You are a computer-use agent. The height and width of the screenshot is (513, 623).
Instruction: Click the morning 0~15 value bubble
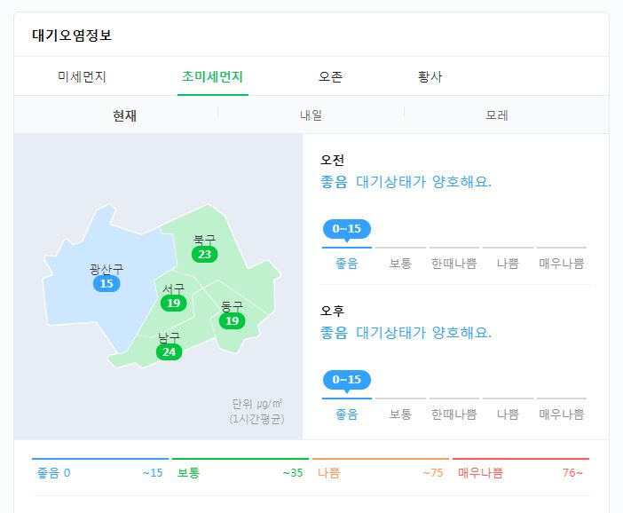(347, 229)
